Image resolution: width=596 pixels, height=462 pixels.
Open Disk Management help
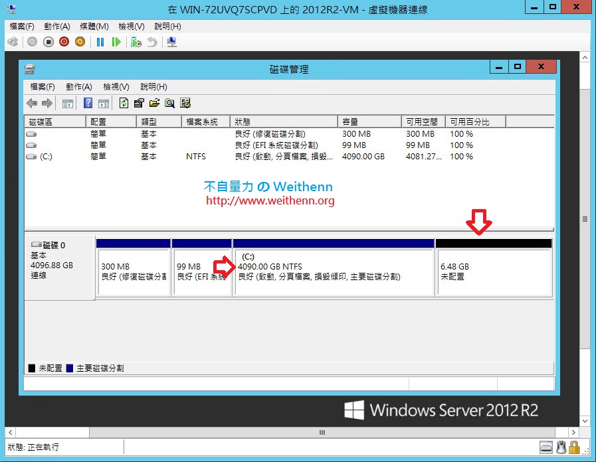88,103
